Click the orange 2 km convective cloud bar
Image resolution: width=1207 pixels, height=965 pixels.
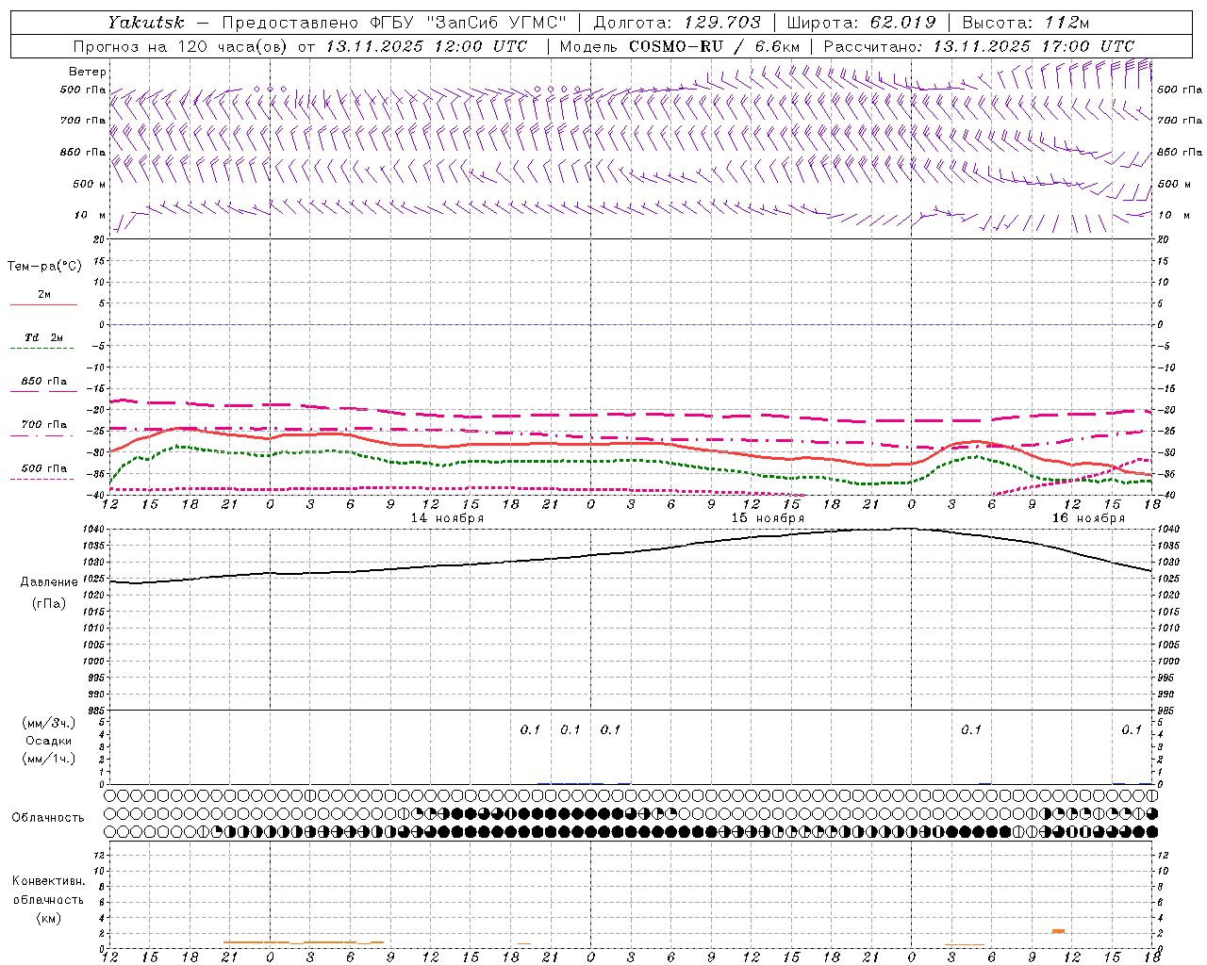[1059, 931]
